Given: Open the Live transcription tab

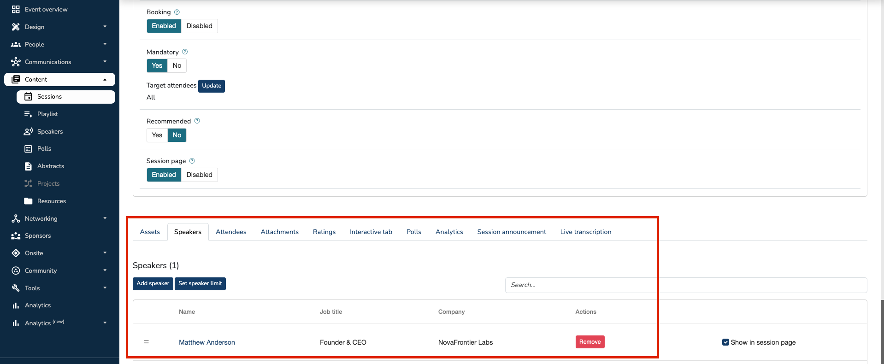Looking at the screenshot, I should (x=585, y=232).
